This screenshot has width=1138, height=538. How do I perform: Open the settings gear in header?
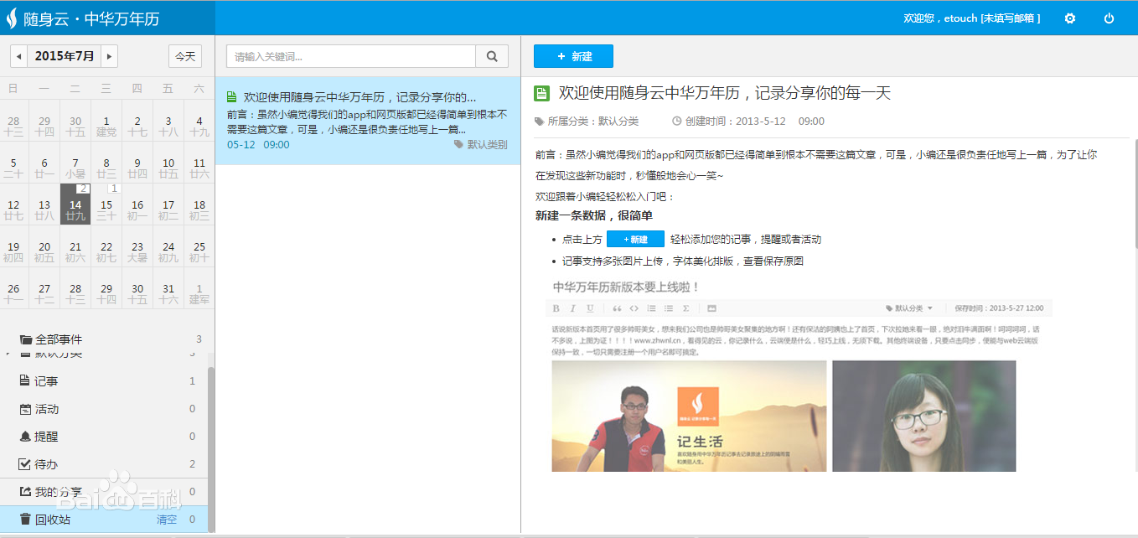1069,18
